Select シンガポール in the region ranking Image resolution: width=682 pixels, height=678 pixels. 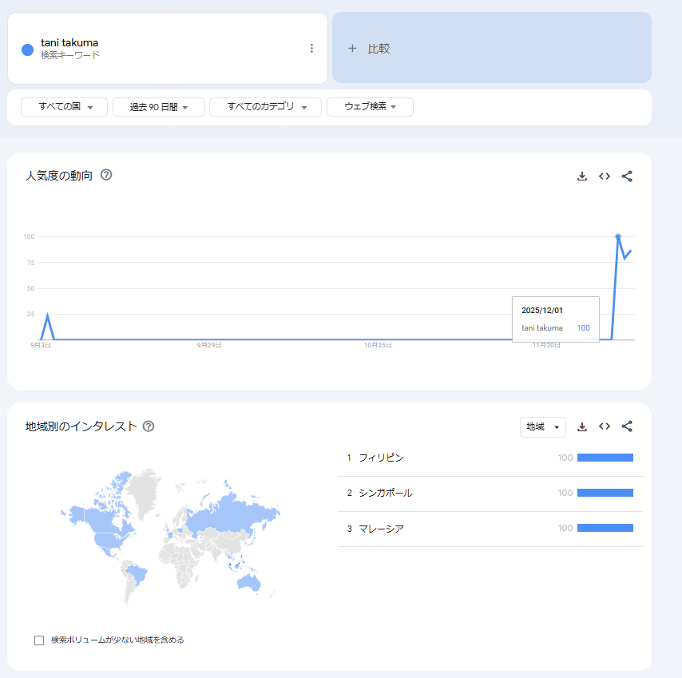click(x=386, y=493)
